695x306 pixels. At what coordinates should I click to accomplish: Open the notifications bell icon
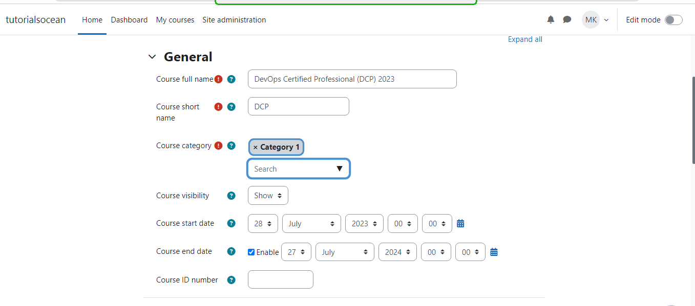[551, 19]
